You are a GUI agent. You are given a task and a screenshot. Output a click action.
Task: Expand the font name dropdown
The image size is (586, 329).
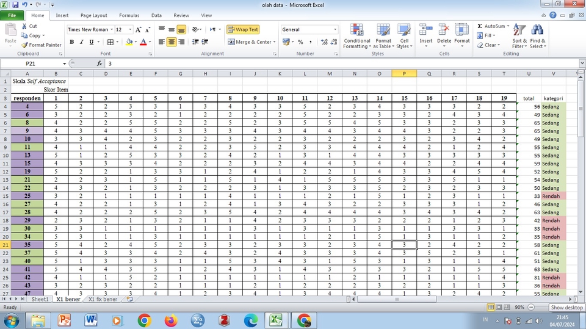pos(111,29)
